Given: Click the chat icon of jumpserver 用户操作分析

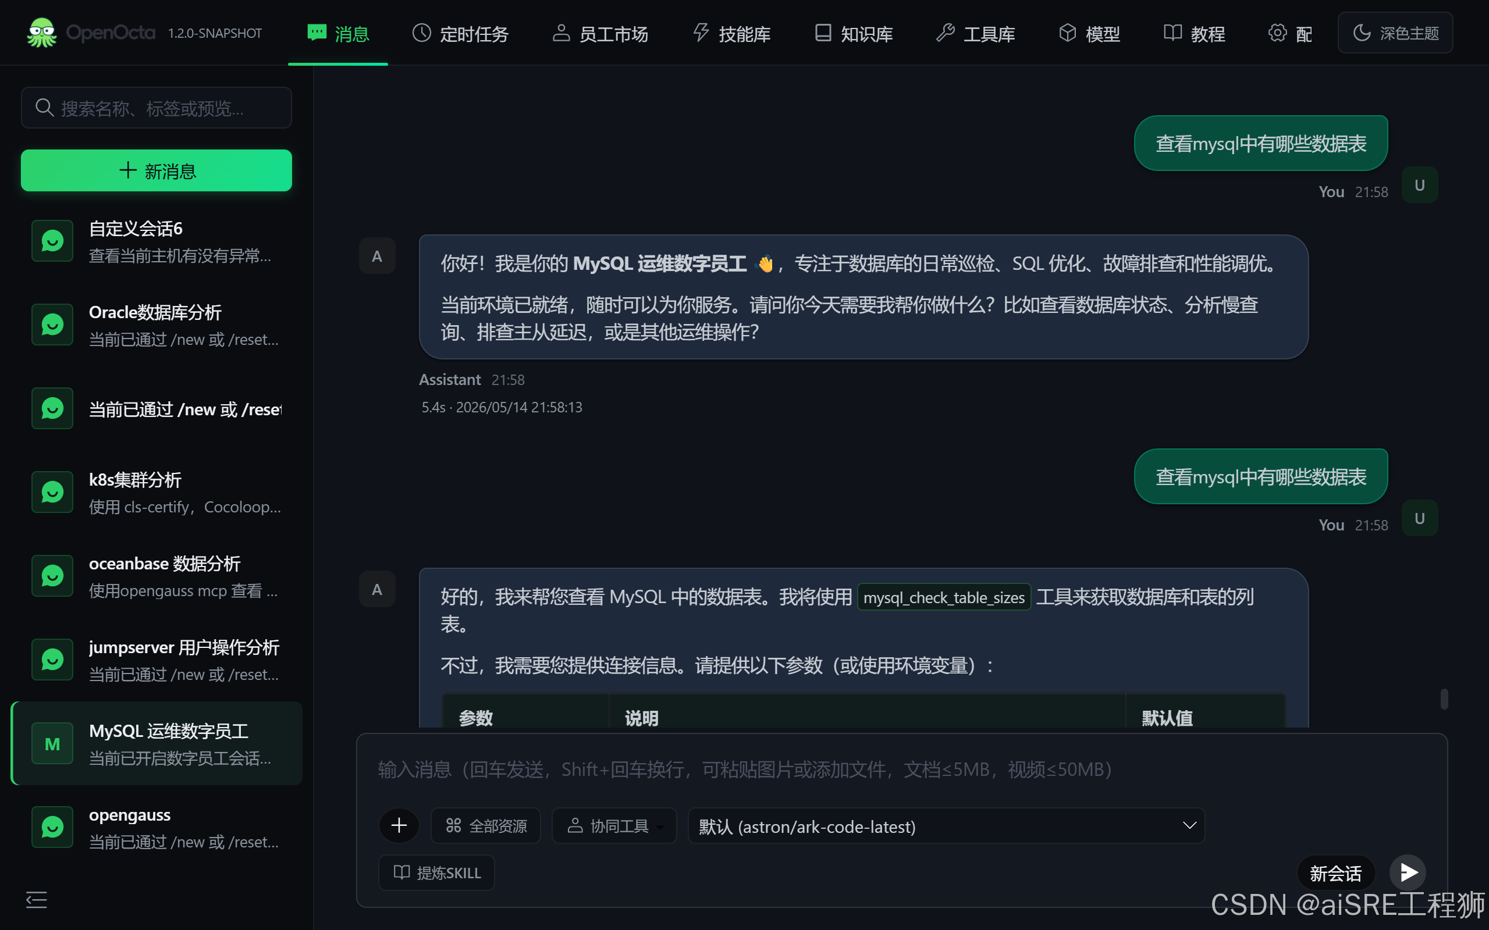Looking at the screenshot, I should pos(52,660).
